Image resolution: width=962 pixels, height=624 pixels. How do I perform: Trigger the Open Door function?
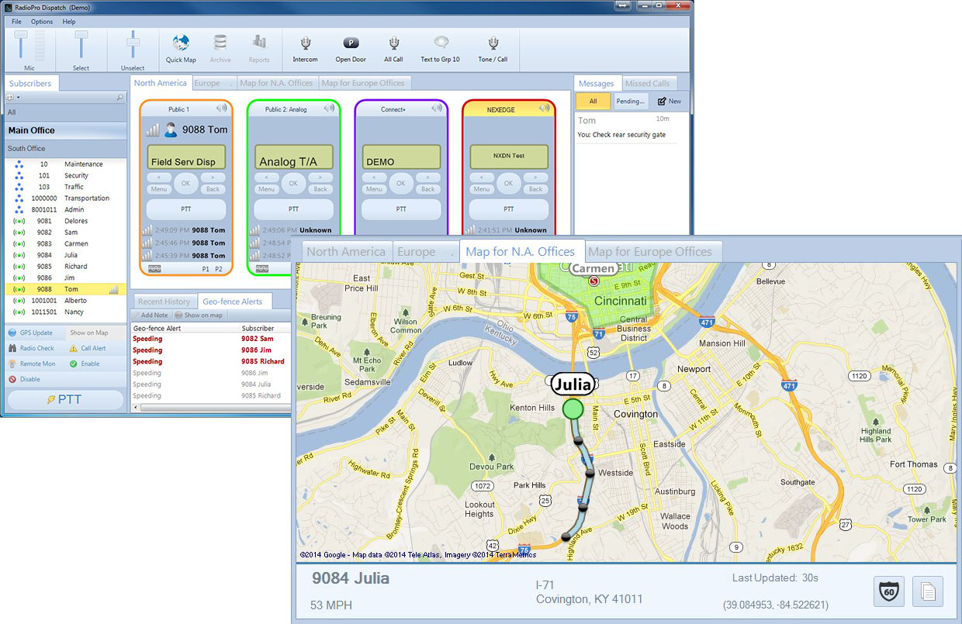[350, 48]
